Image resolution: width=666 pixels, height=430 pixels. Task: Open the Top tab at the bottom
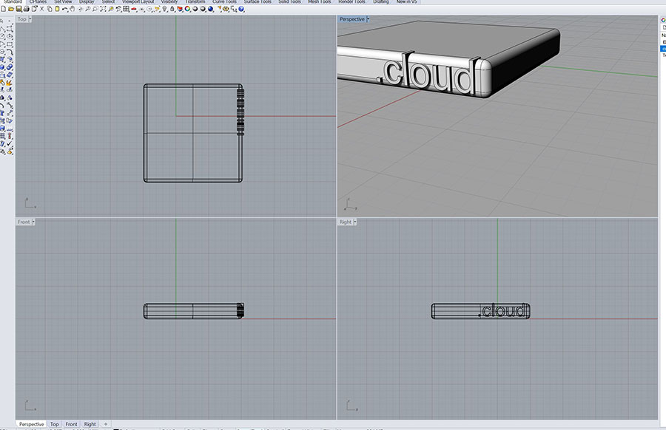54,424
